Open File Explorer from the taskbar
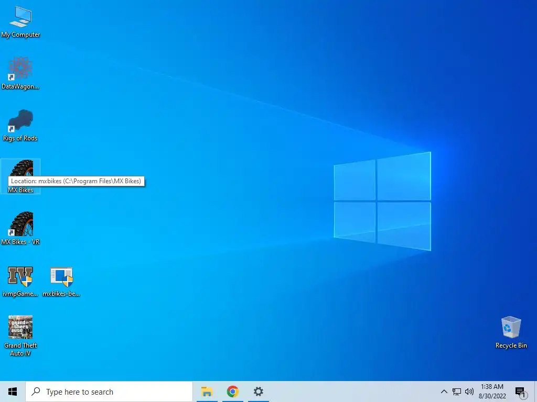The height and width of the screenshot is (402, 537). pyautogui.click(x=207, y=392)
